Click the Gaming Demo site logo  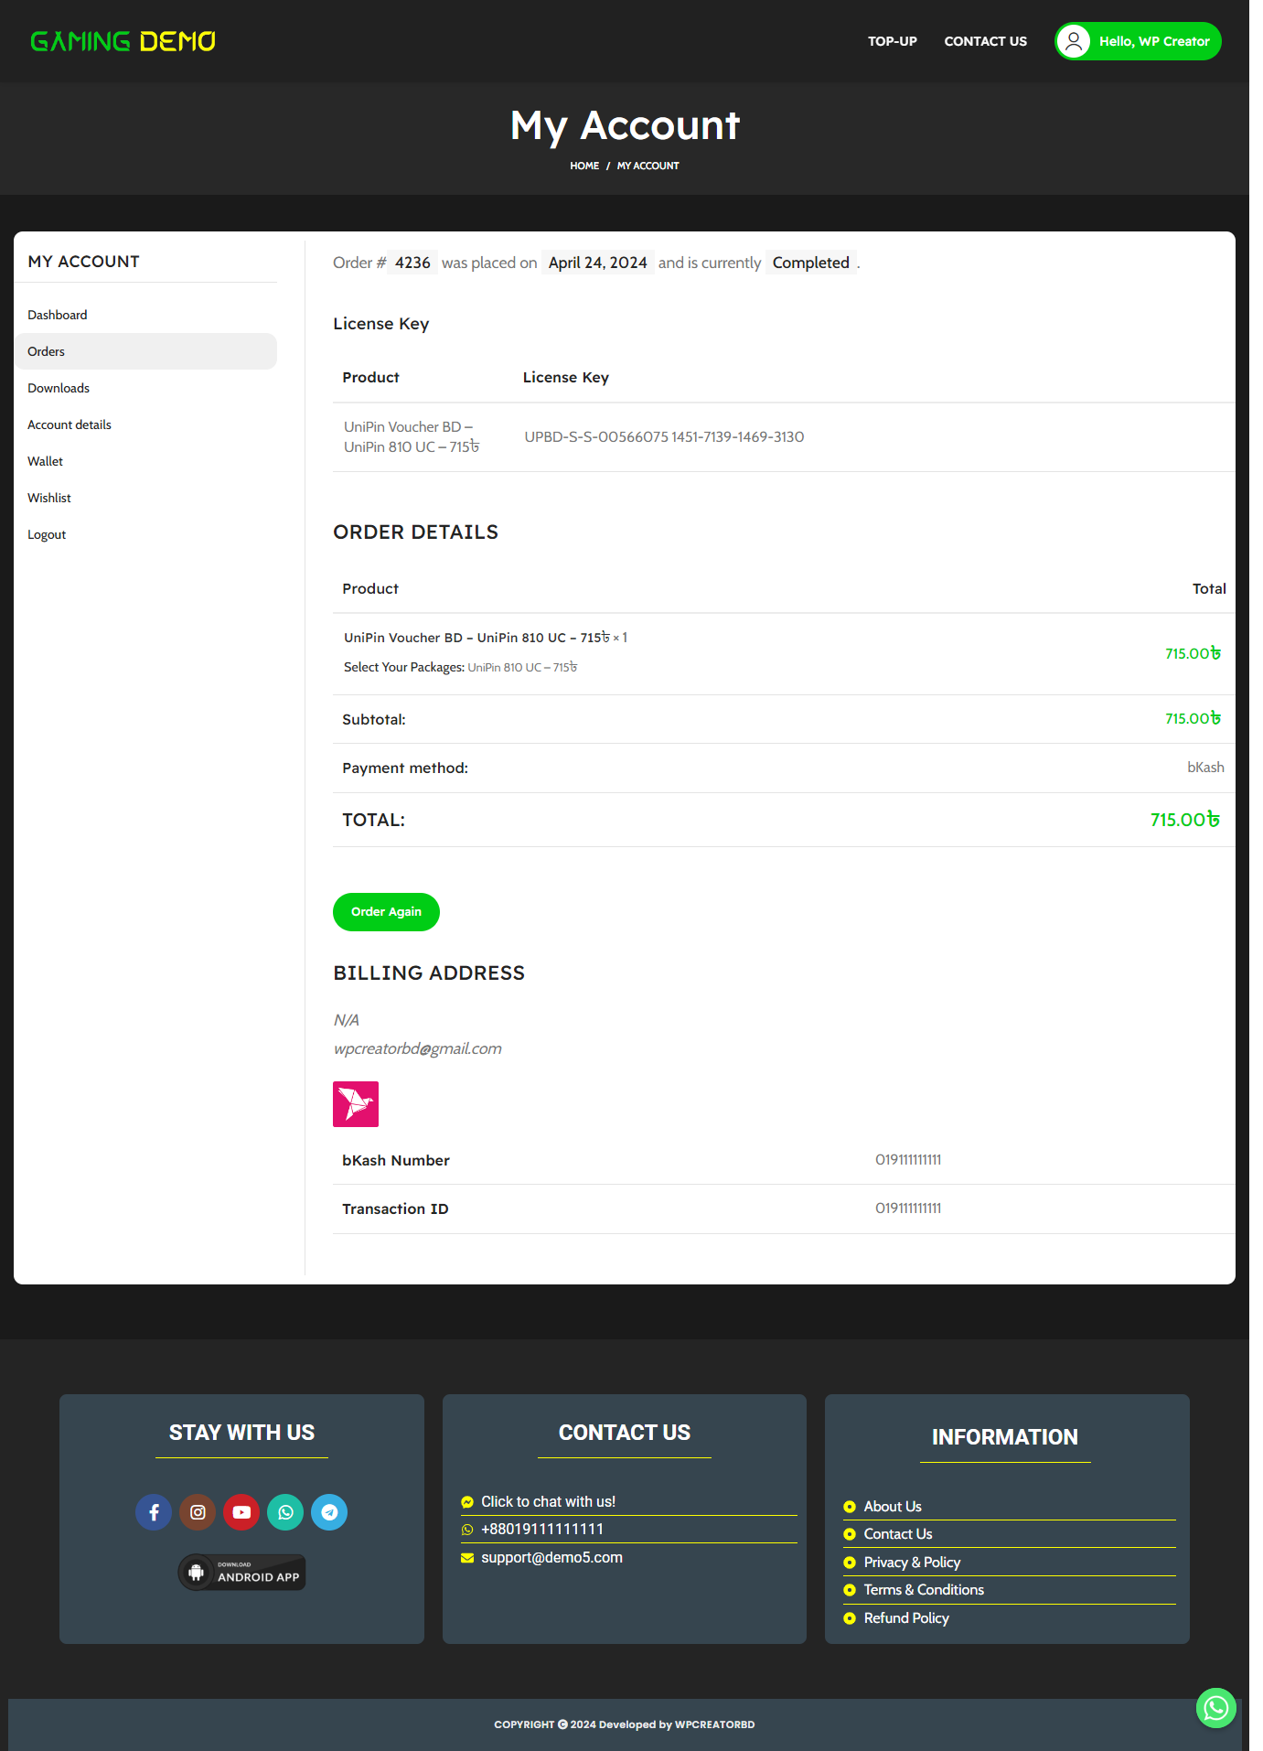click(x=123, y=41)
